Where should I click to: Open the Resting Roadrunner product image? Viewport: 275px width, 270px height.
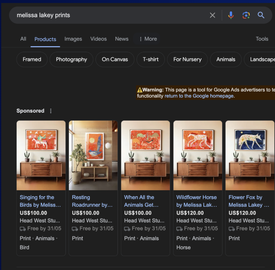(x=93, y=155)
